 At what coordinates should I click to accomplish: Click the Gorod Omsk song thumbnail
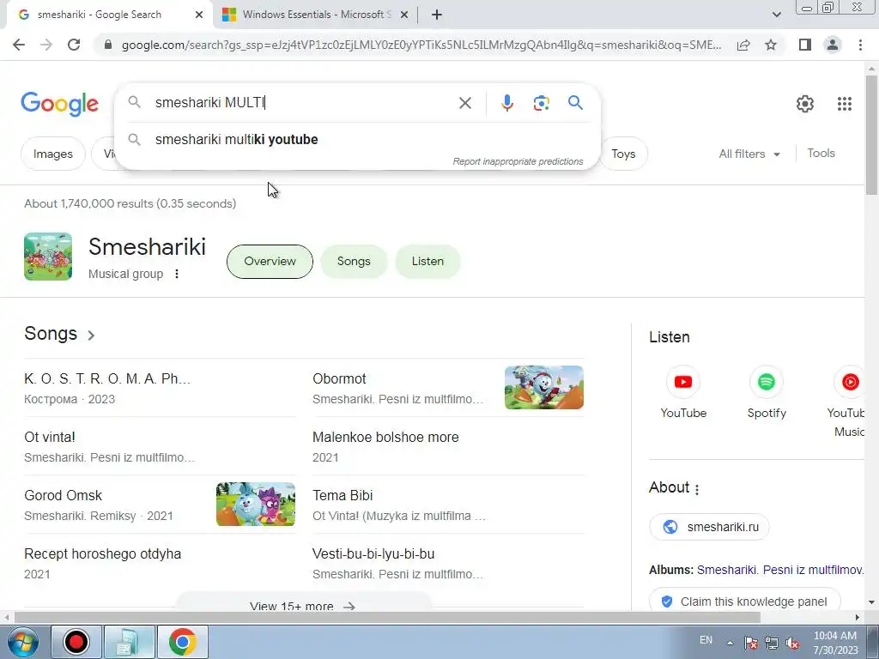point(256,504)
